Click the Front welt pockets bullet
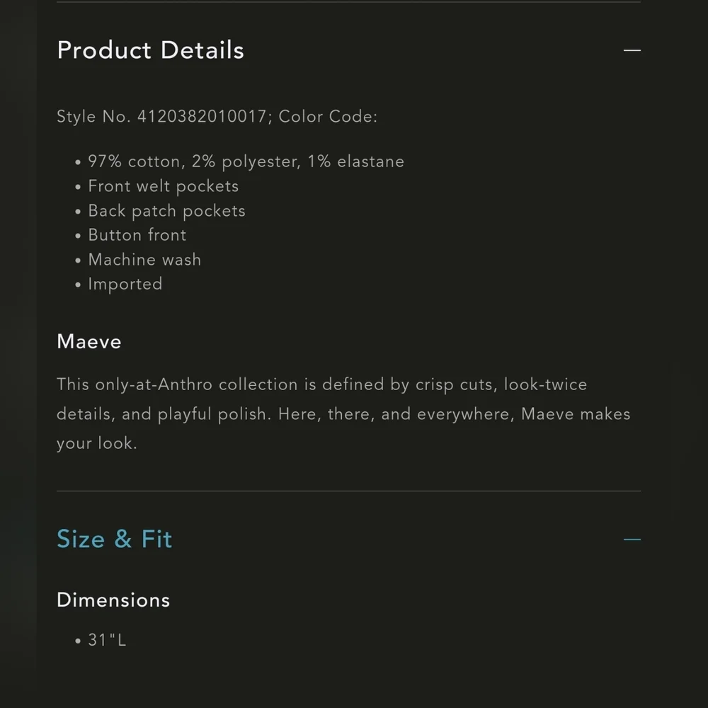Viewport: 708px width, 708px height. (163, 186)
